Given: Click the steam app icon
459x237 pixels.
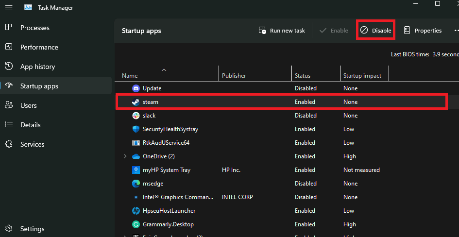Looking at the screenshot, I should (136, 102).
